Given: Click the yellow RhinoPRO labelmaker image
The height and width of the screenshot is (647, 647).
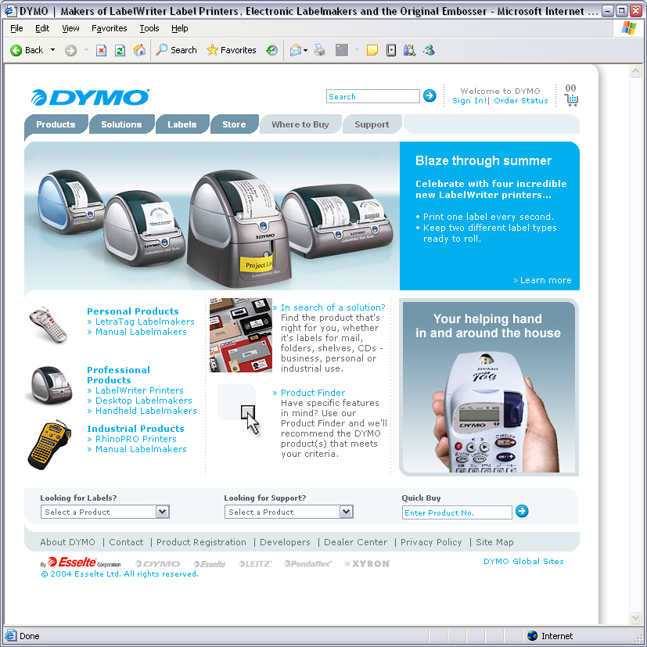Looking at the screenshot, I should [x=49, y=445].
